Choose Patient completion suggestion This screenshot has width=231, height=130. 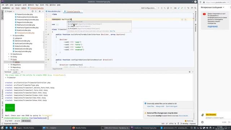point(99,29)
